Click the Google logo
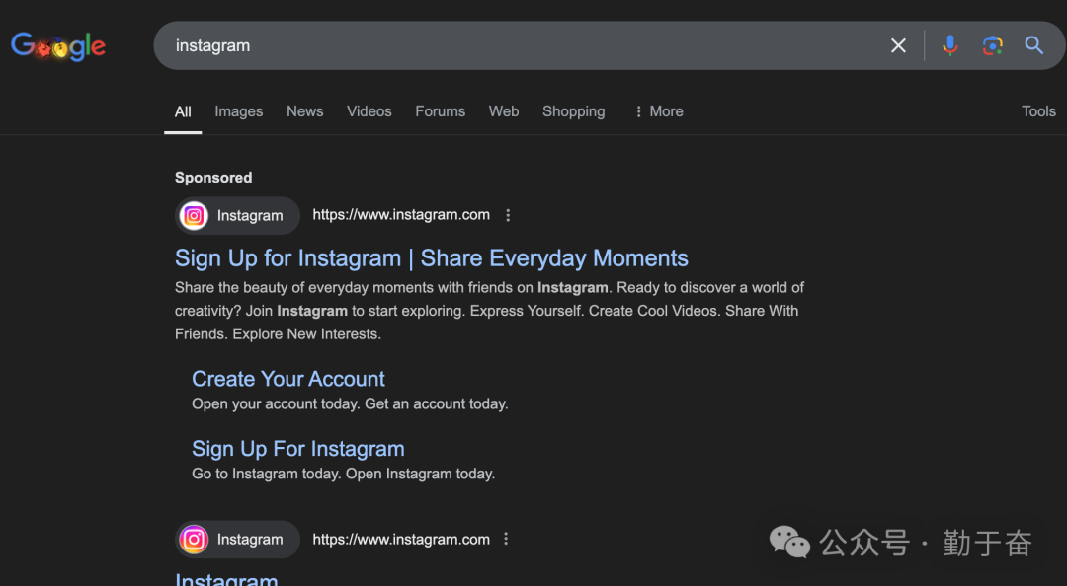The width and height of the screenshot is (1067, 586). click(58, 46)
